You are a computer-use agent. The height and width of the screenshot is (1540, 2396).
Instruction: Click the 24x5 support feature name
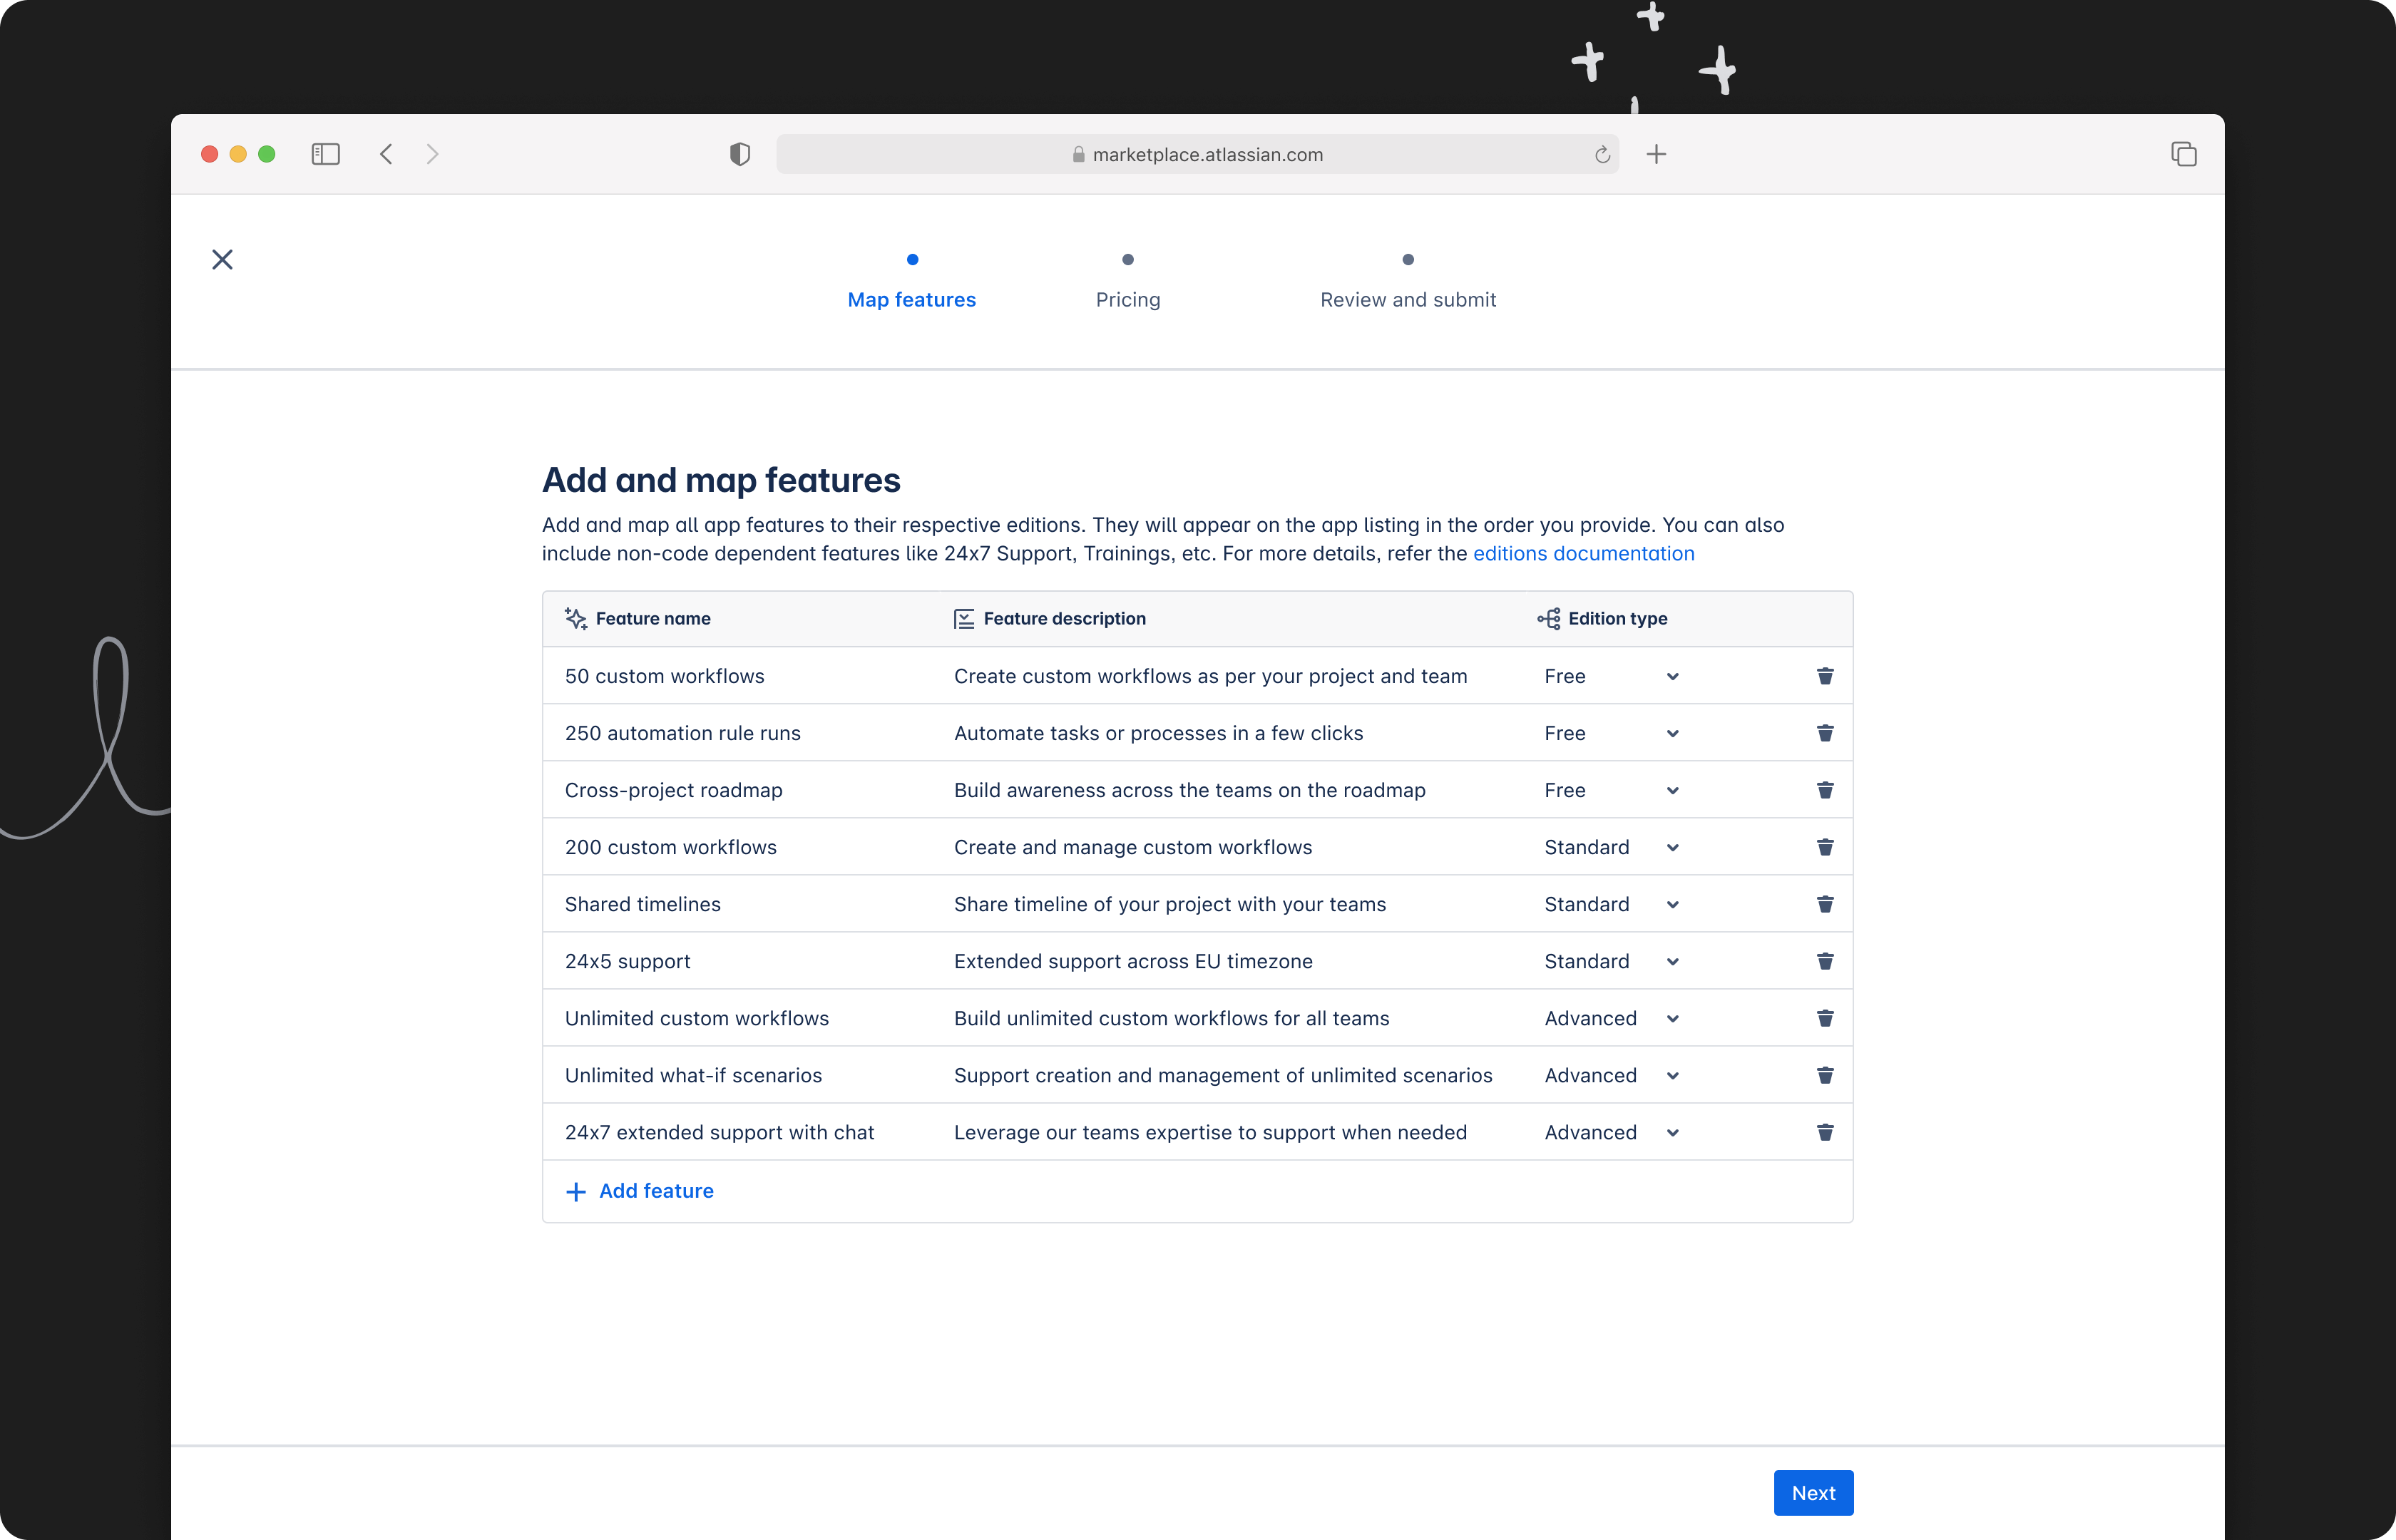click(x=627, y=961)
